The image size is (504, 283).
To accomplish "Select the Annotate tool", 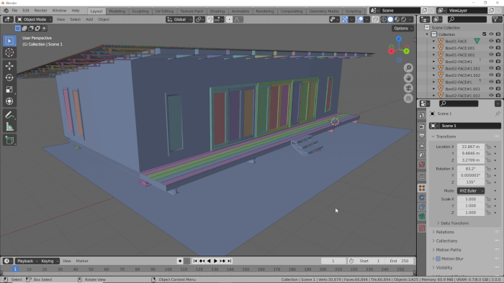I will tap(9, 115).
